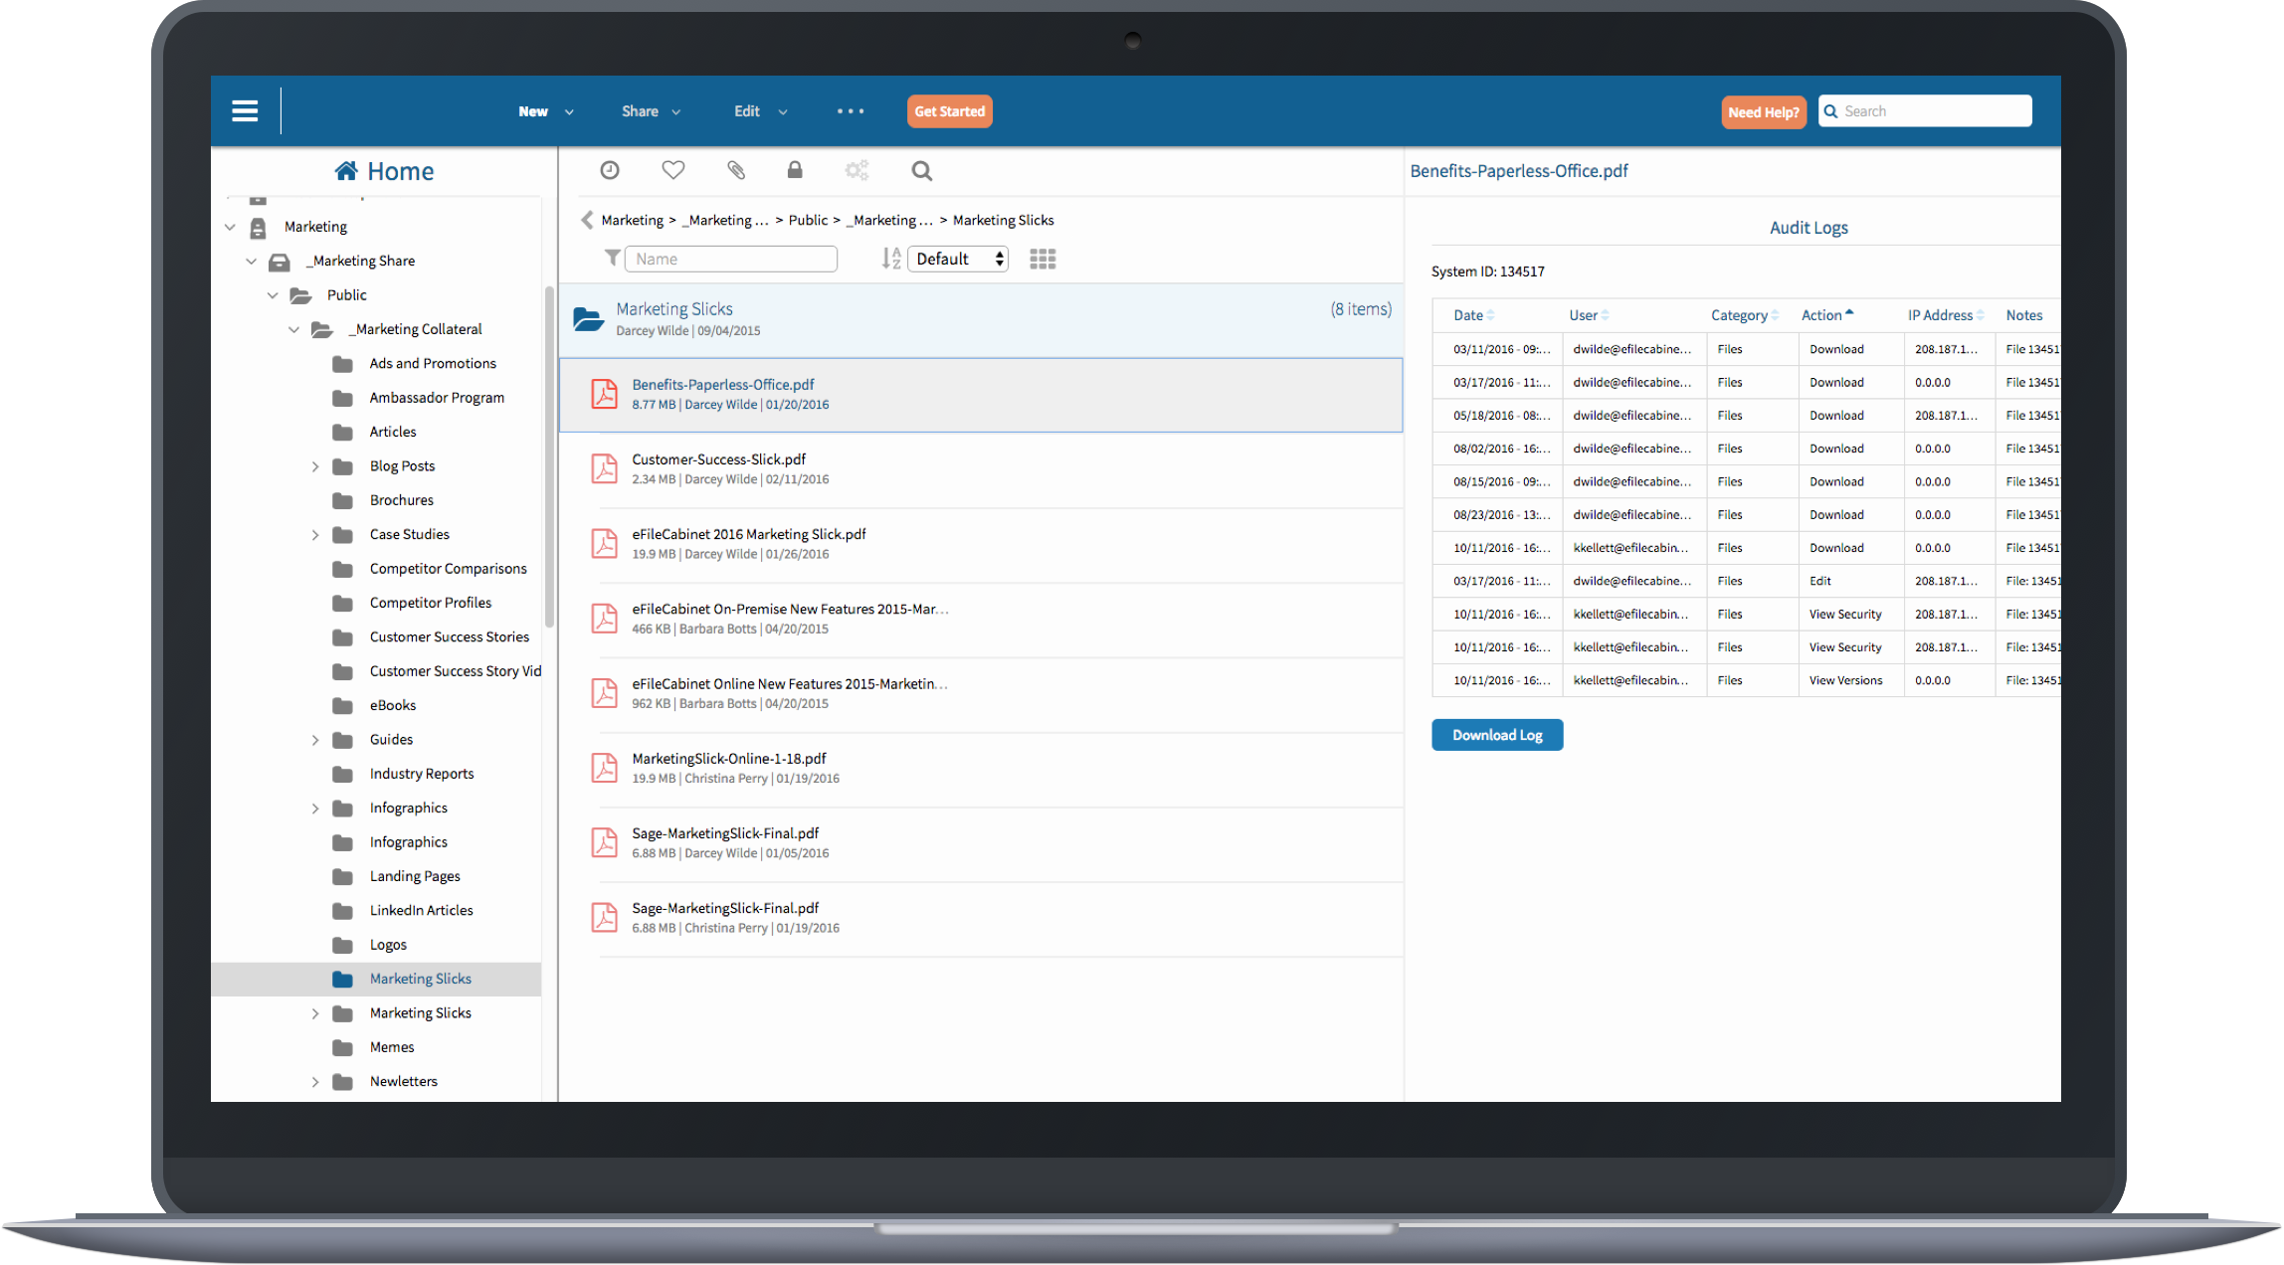
Task: Click the lock security icon
Action: 795,170
